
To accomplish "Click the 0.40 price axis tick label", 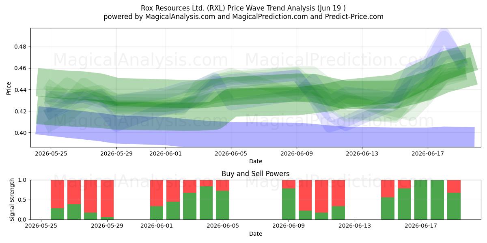I will click(x=21, y=133).
